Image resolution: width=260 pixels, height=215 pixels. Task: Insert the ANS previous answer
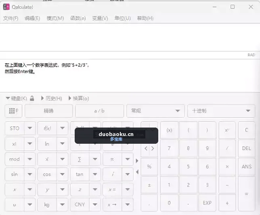(x=247, y=166)
